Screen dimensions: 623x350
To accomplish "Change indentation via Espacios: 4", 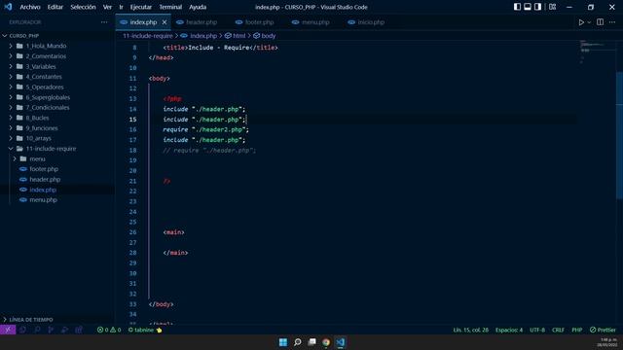I will [509, 330].
